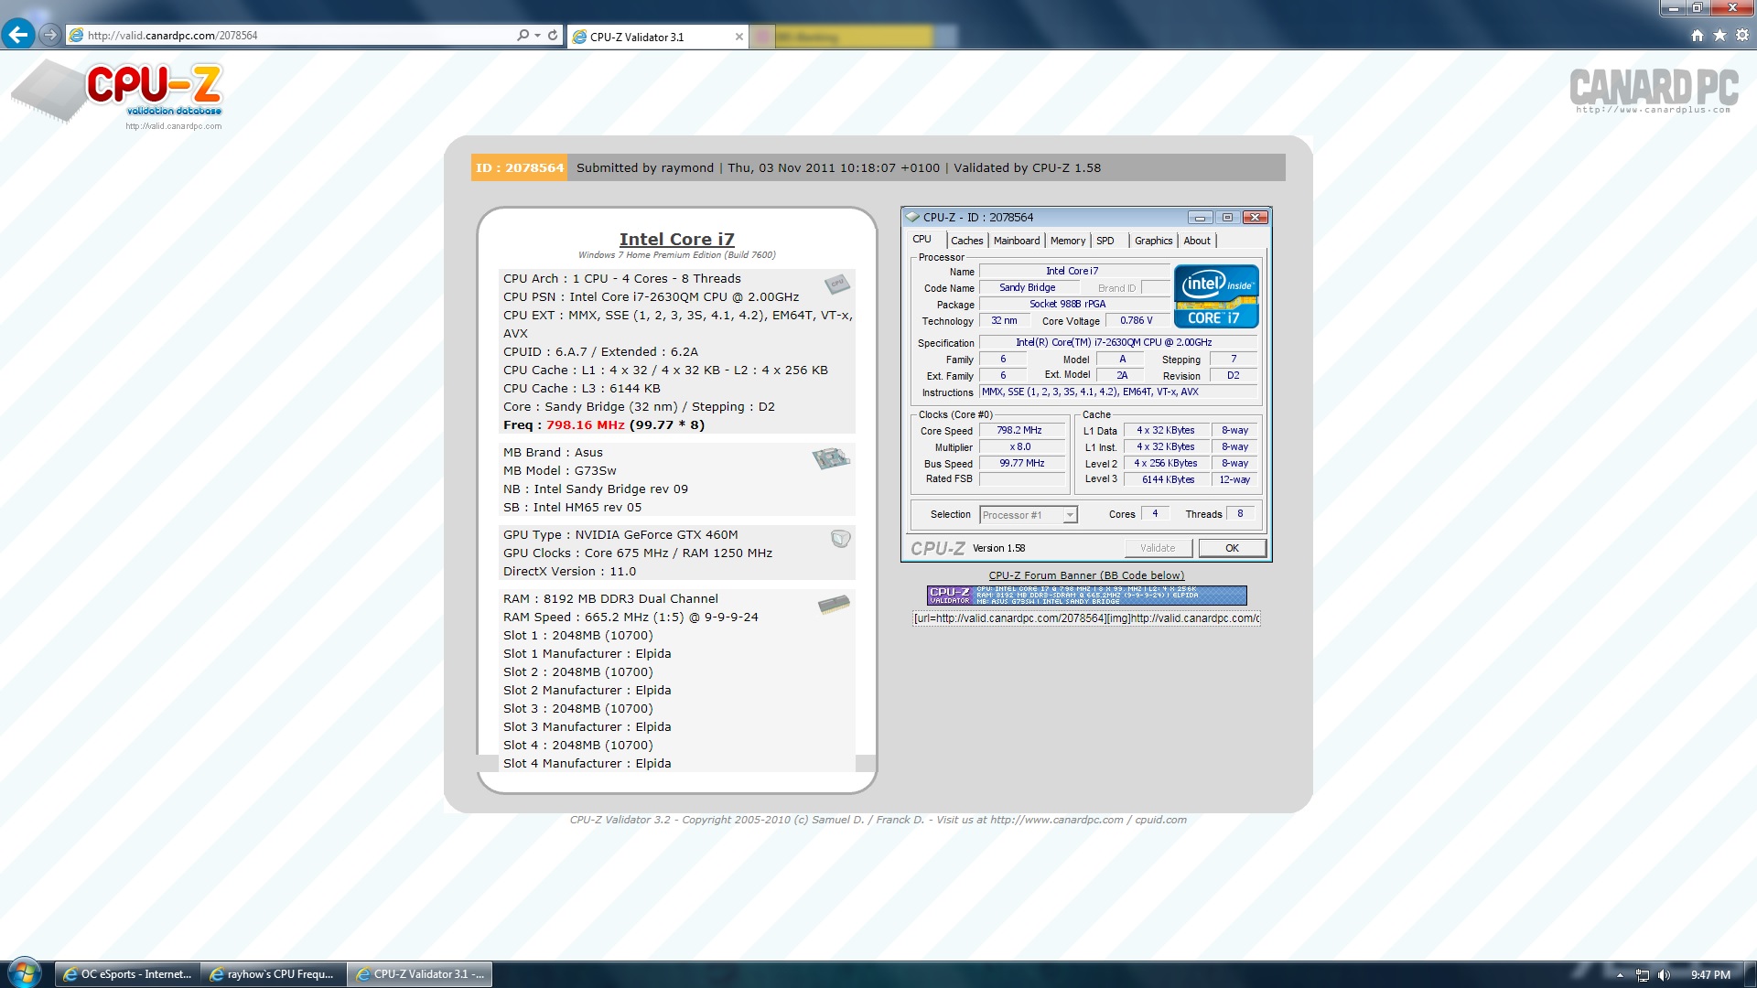Click the Canard PC logo

click(x=1654, y=91)
